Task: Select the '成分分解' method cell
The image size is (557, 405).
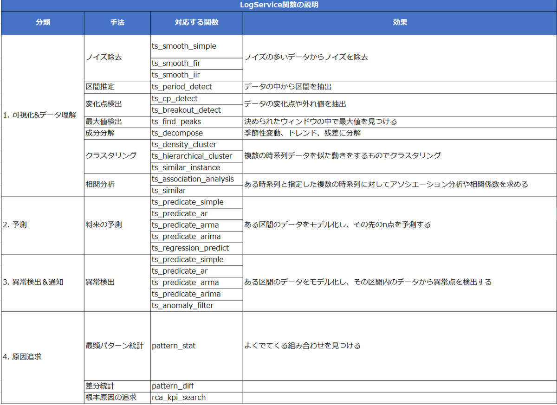Action: pos(117,133)
